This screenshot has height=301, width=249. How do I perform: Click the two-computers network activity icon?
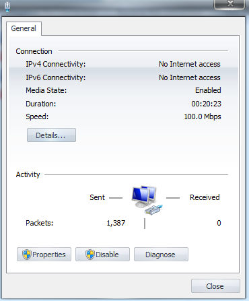coord(144,197)
